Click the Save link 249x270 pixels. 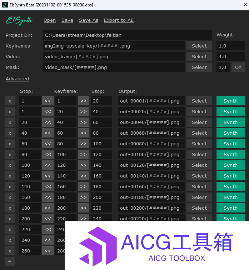pos(67,20)
